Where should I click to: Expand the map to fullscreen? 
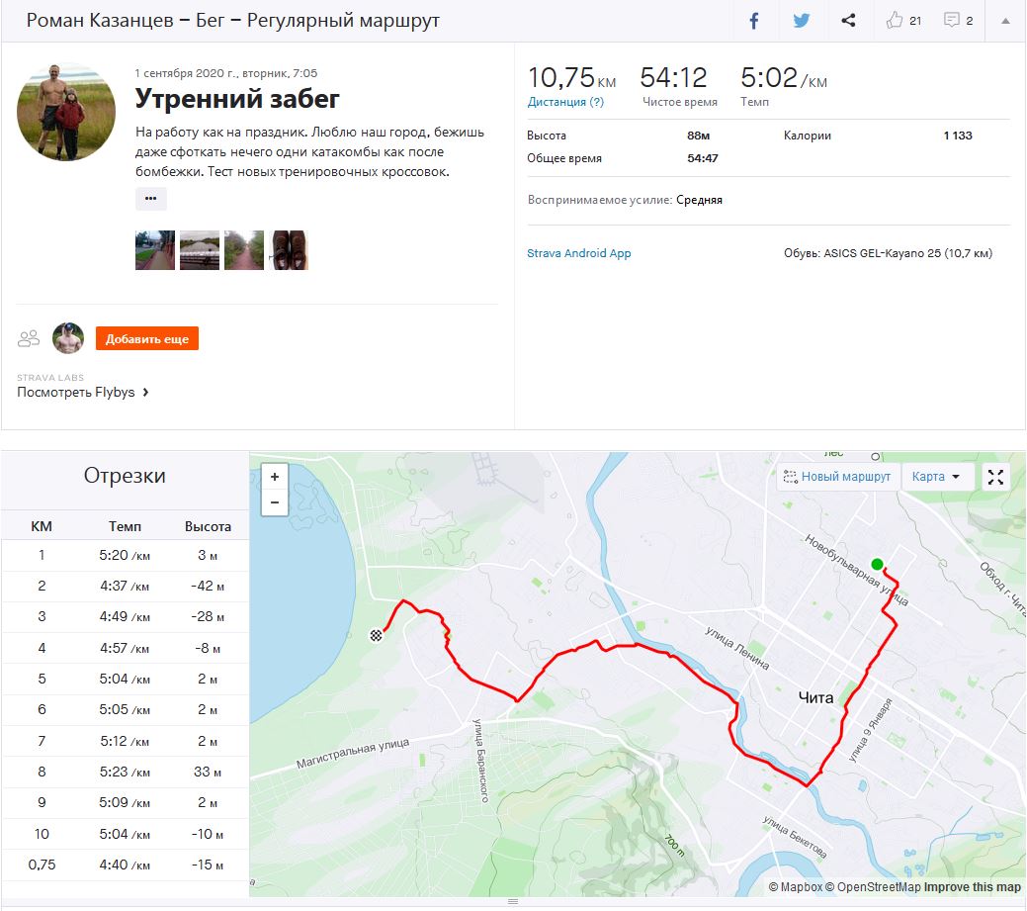tap(996, 477)
